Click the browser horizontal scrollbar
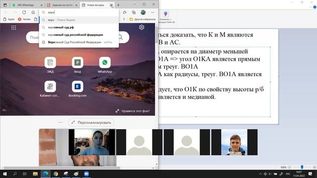The image size is (317, 178). (62, 168)
